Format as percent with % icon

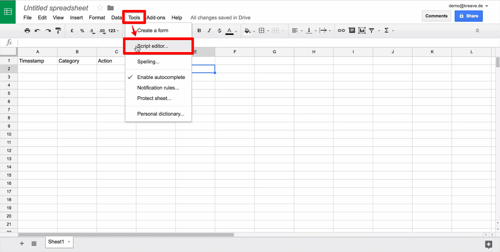(x=82, y=31)
